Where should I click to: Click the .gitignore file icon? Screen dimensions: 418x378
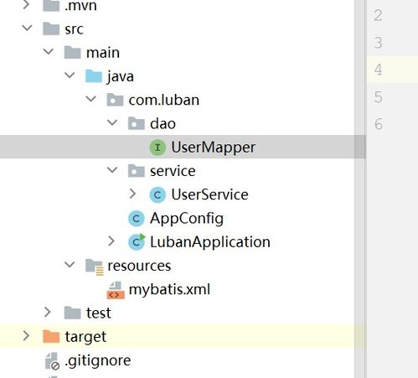tap(52, 361)
